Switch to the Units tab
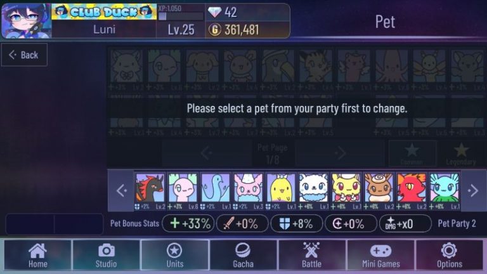The height and width of the screenshot is (274, 487). coord(175,255)
